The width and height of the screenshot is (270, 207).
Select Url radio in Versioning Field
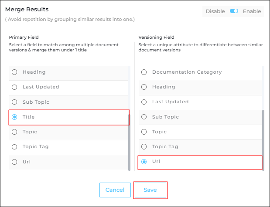pyautogui.click(x=144, y=162)
